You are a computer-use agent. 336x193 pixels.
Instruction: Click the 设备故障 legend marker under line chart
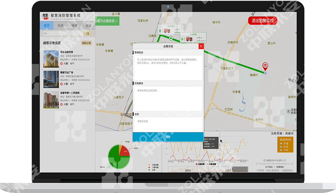pos(208,164)
